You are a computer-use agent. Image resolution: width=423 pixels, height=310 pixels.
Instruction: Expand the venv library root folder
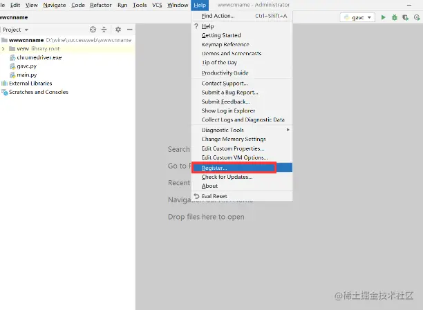[x=3, y=49]
